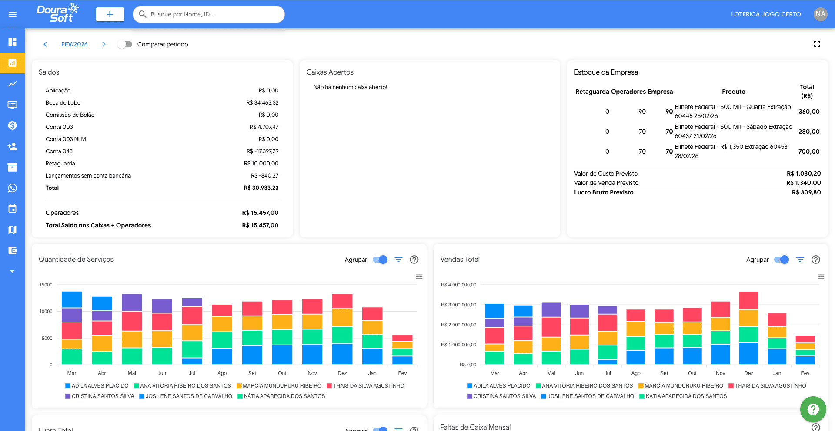Open the filter icon on Vendas Total

point(800,259)
